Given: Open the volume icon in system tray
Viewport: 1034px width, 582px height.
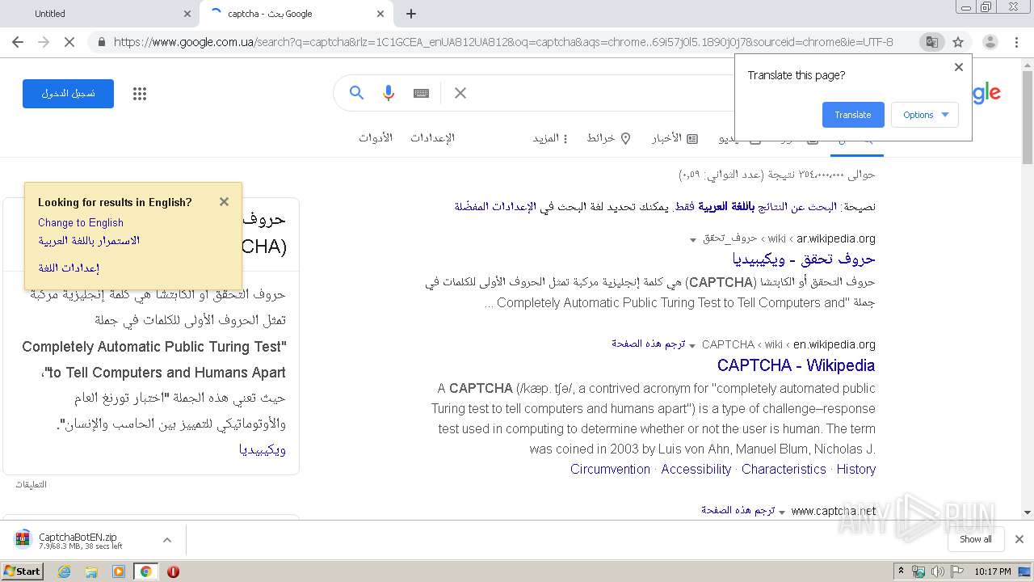Looking at the screenshot, I should (x=937, y=571).
